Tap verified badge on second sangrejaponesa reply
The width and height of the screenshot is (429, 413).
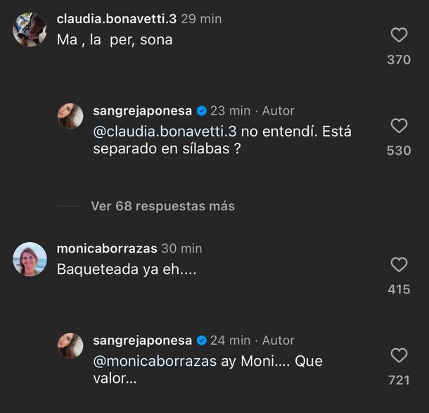201,341
